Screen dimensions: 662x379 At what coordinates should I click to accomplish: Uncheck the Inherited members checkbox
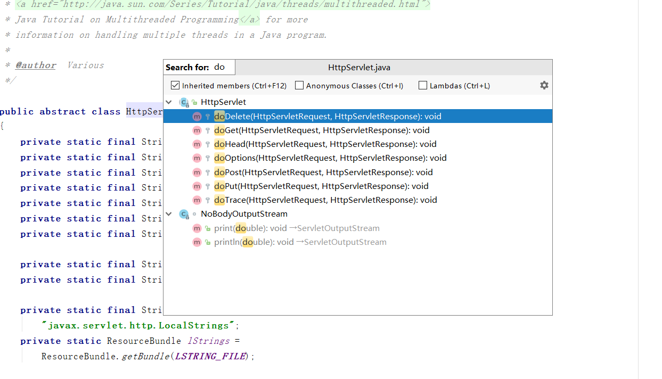(175, 85)
